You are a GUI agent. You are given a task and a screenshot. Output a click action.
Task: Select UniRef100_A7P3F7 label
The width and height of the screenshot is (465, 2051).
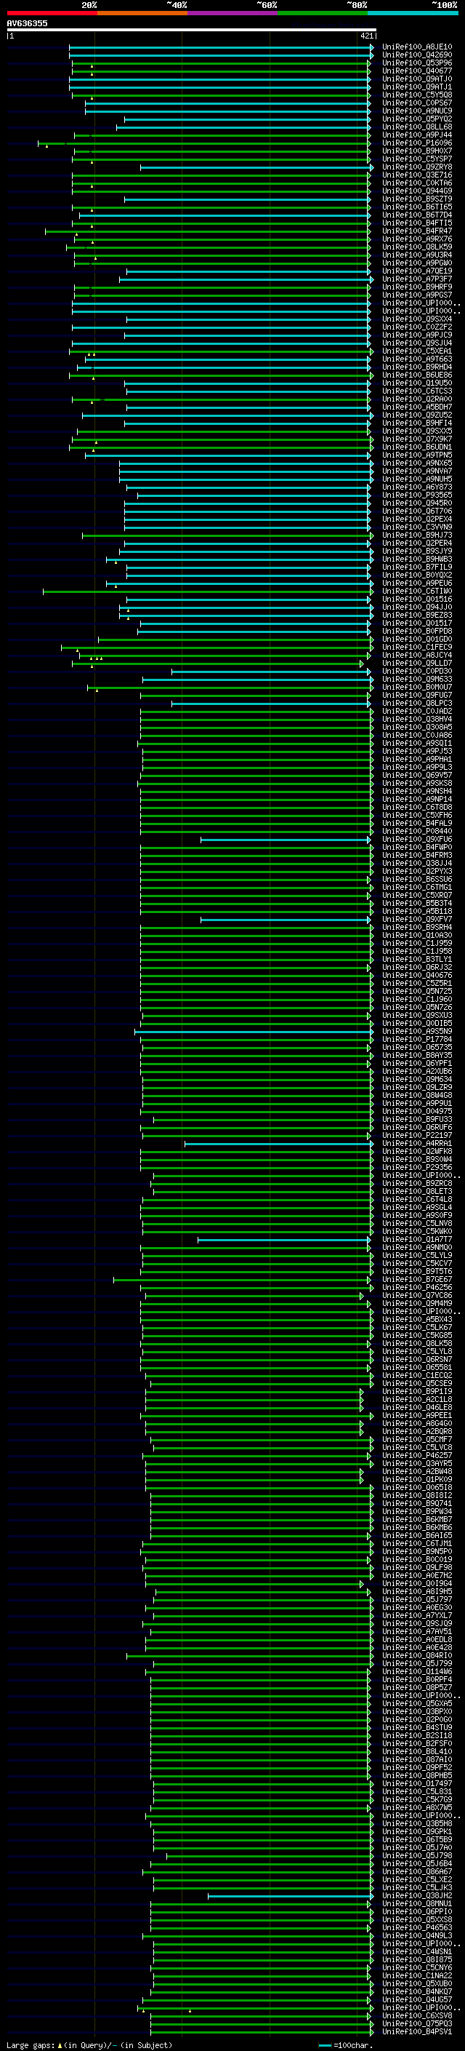coord(416,279)
